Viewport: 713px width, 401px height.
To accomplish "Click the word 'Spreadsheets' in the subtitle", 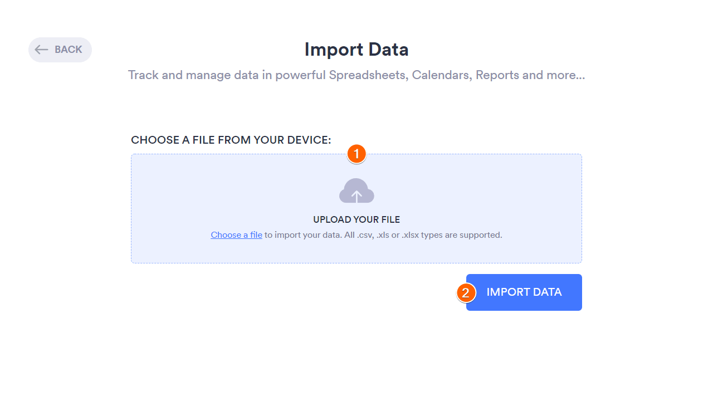I will (x=367, y=75).
